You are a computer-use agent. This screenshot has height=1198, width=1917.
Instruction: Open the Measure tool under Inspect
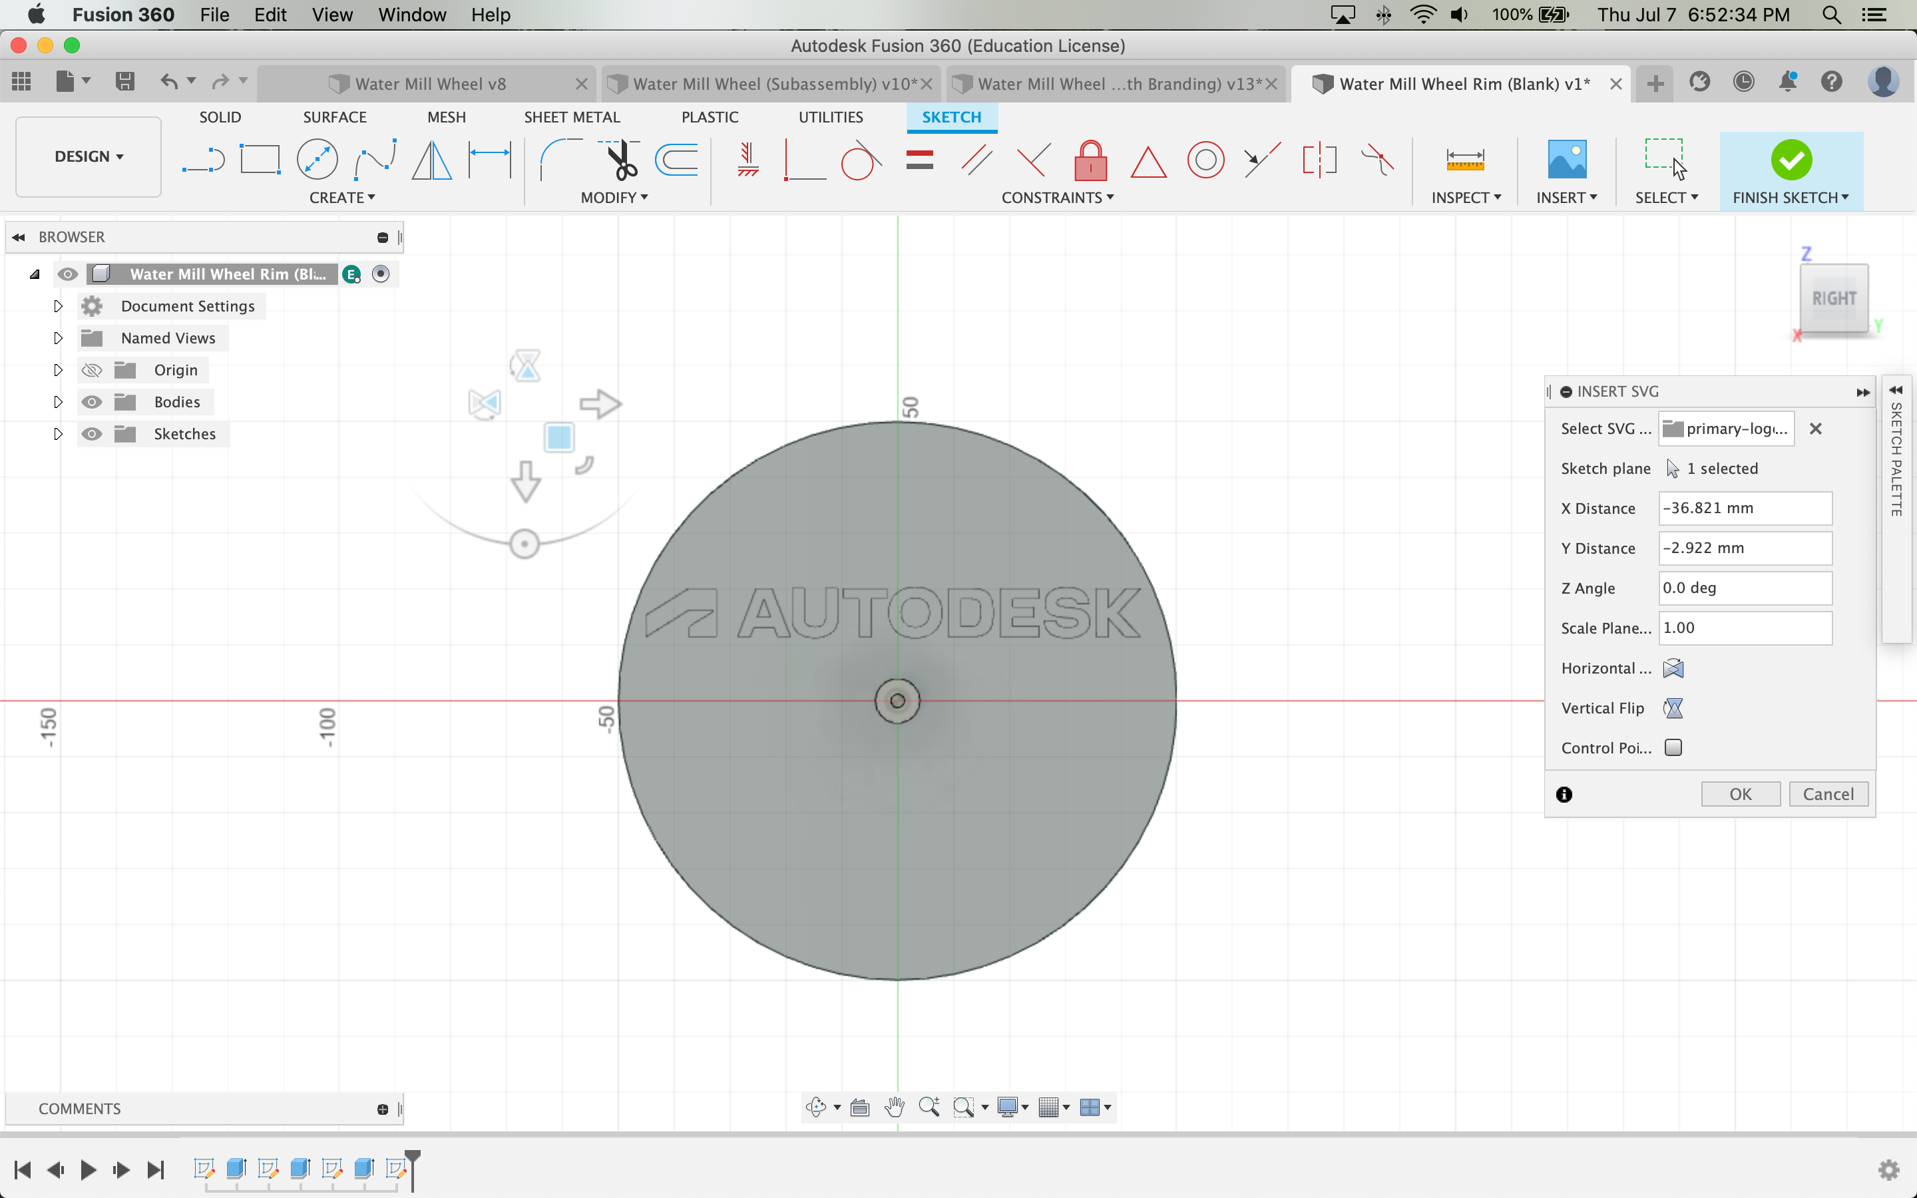(1464, 159)
